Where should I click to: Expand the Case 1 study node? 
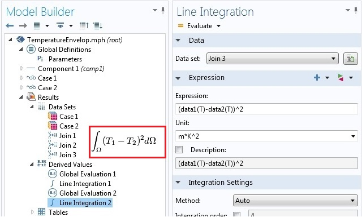coord(21,78)
